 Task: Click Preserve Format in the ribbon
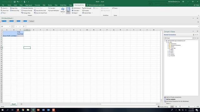[27, 11]
